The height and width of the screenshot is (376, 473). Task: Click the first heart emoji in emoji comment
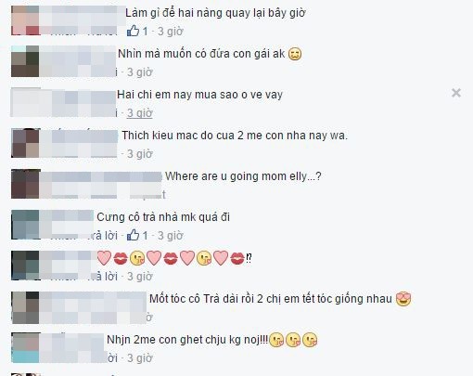[104, 258]
